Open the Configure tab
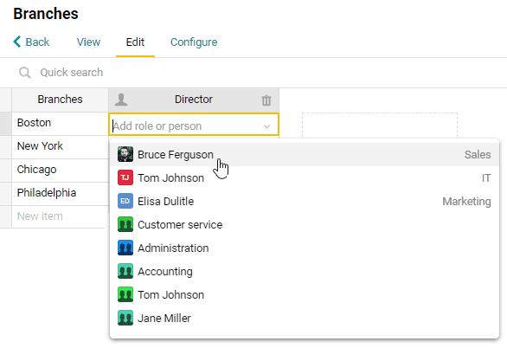 click(194, 42)
